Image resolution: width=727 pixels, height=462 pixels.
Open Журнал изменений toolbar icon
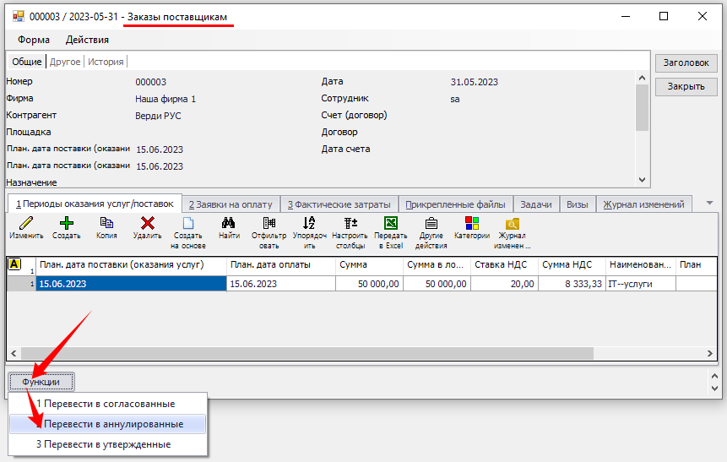(513, 224)
